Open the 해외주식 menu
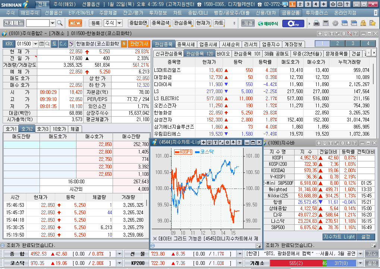This screenshot has width=380, height=269. 29,13
